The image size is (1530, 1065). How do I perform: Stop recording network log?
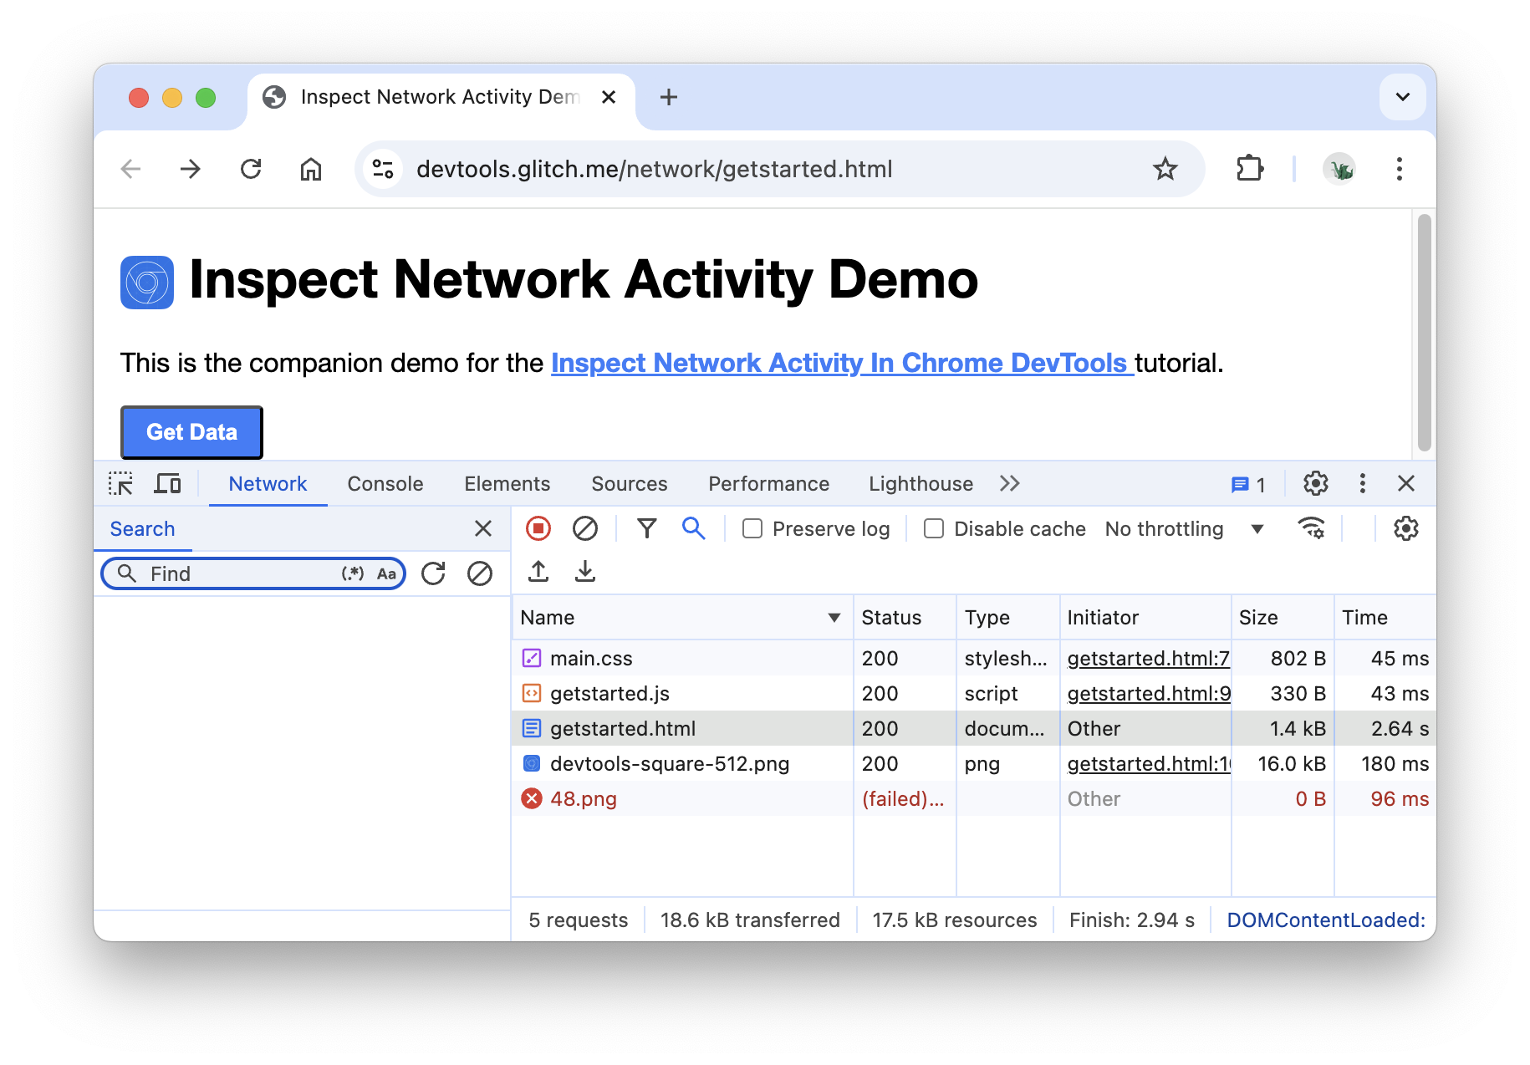point(538,528)
